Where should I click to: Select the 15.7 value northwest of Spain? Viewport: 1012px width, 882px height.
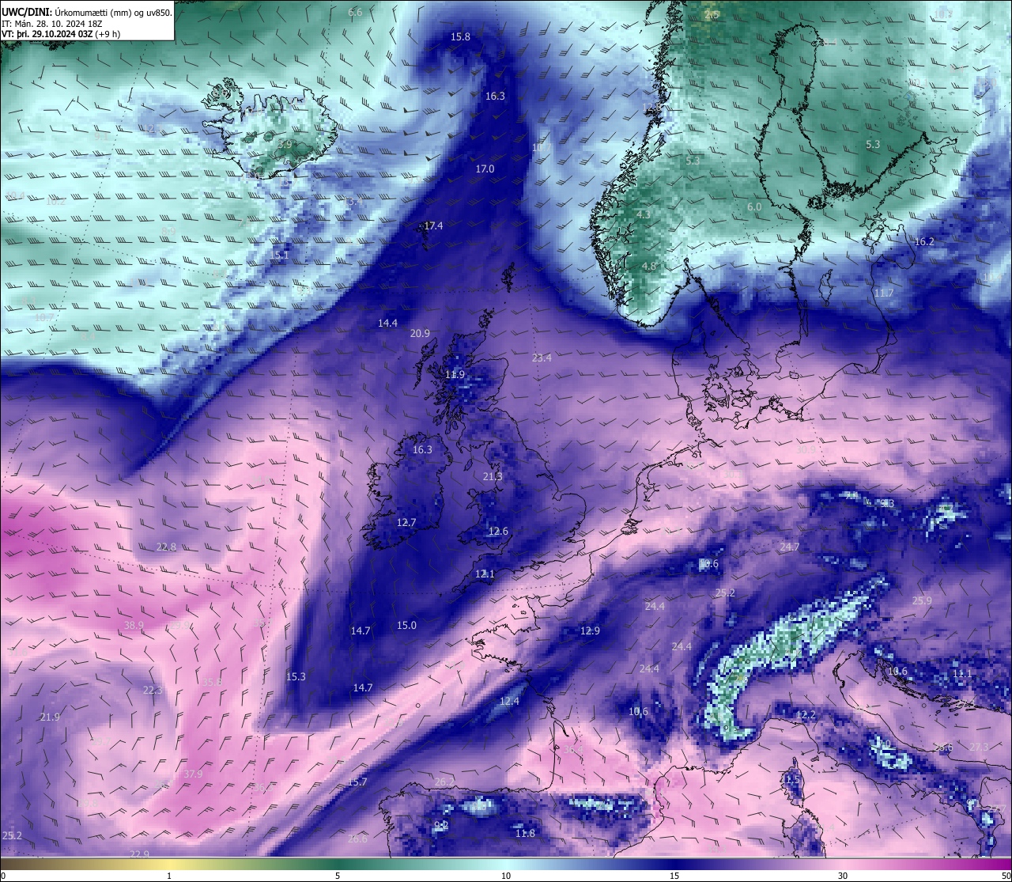pyautogui.click(x=357, y=782)
